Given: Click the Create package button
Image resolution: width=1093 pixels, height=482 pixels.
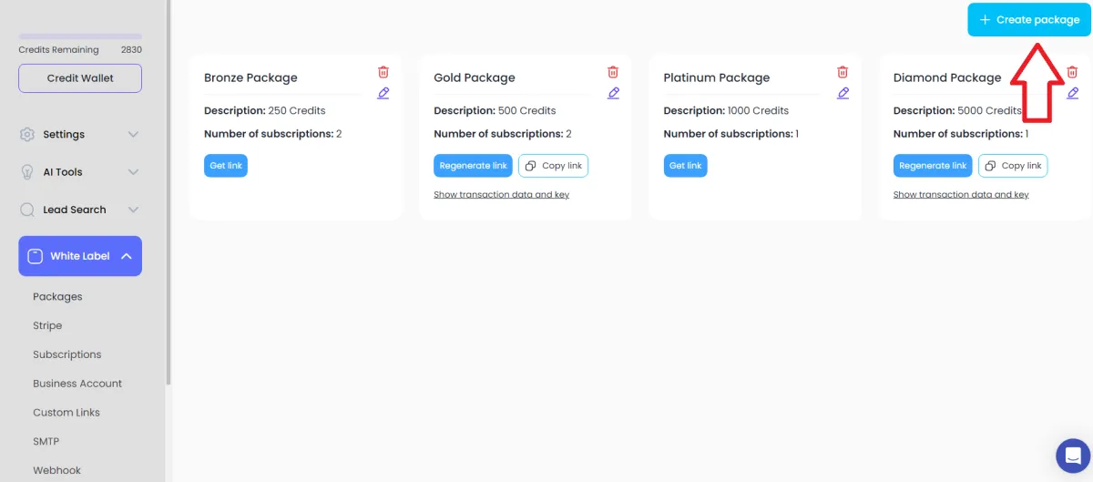Looking at the screenshot, I should (1029, 19).
